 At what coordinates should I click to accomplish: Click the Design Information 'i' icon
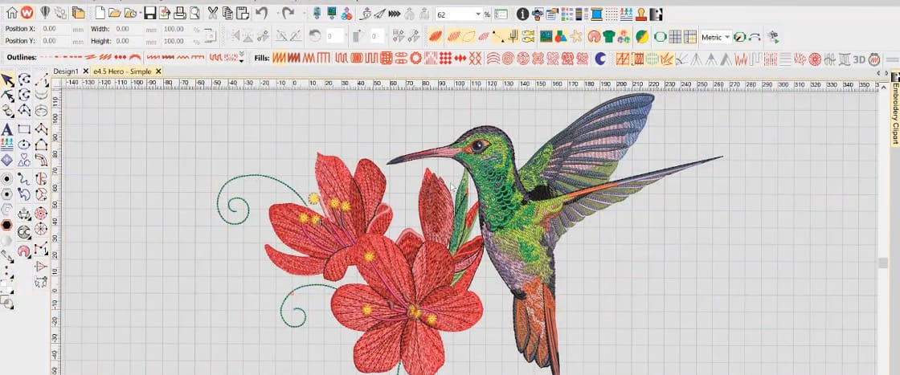tap(522, 14)
